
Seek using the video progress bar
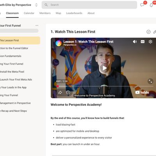(x=105, y=86)
